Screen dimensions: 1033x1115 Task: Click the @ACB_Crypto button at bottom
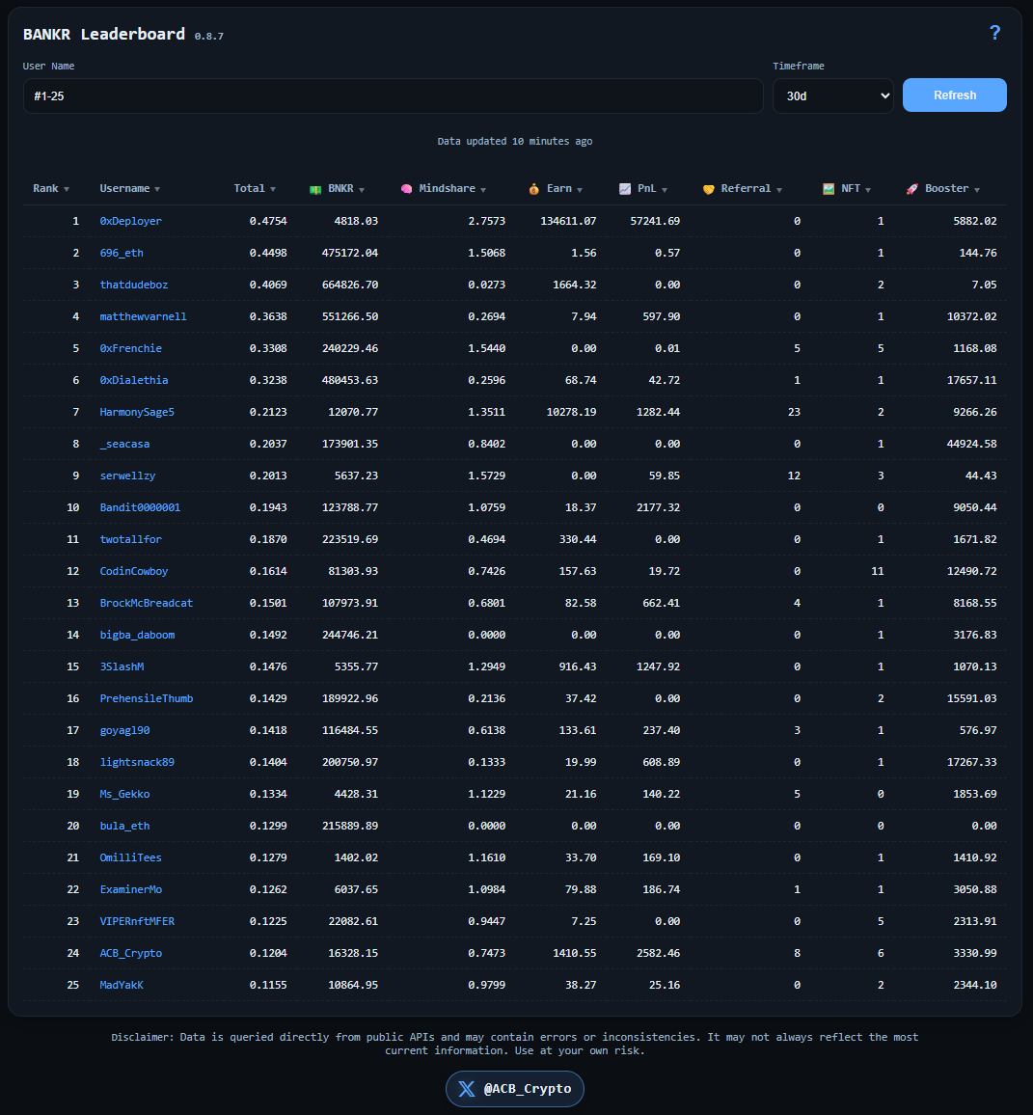click(x=514, y=1088)
